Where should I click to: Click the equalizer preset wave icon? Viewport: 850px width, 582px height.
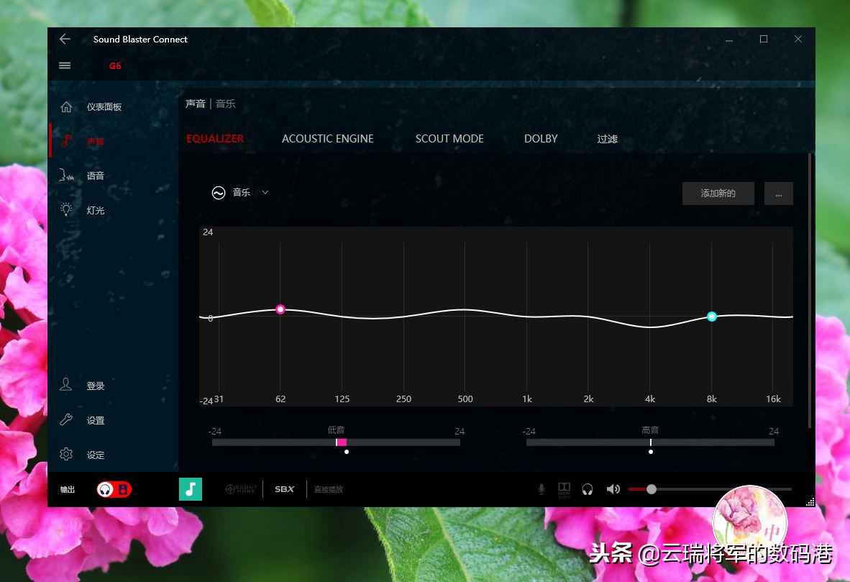coord(219,193)
